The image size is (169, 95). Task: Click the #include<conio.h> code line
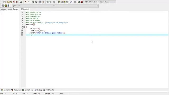34,15
